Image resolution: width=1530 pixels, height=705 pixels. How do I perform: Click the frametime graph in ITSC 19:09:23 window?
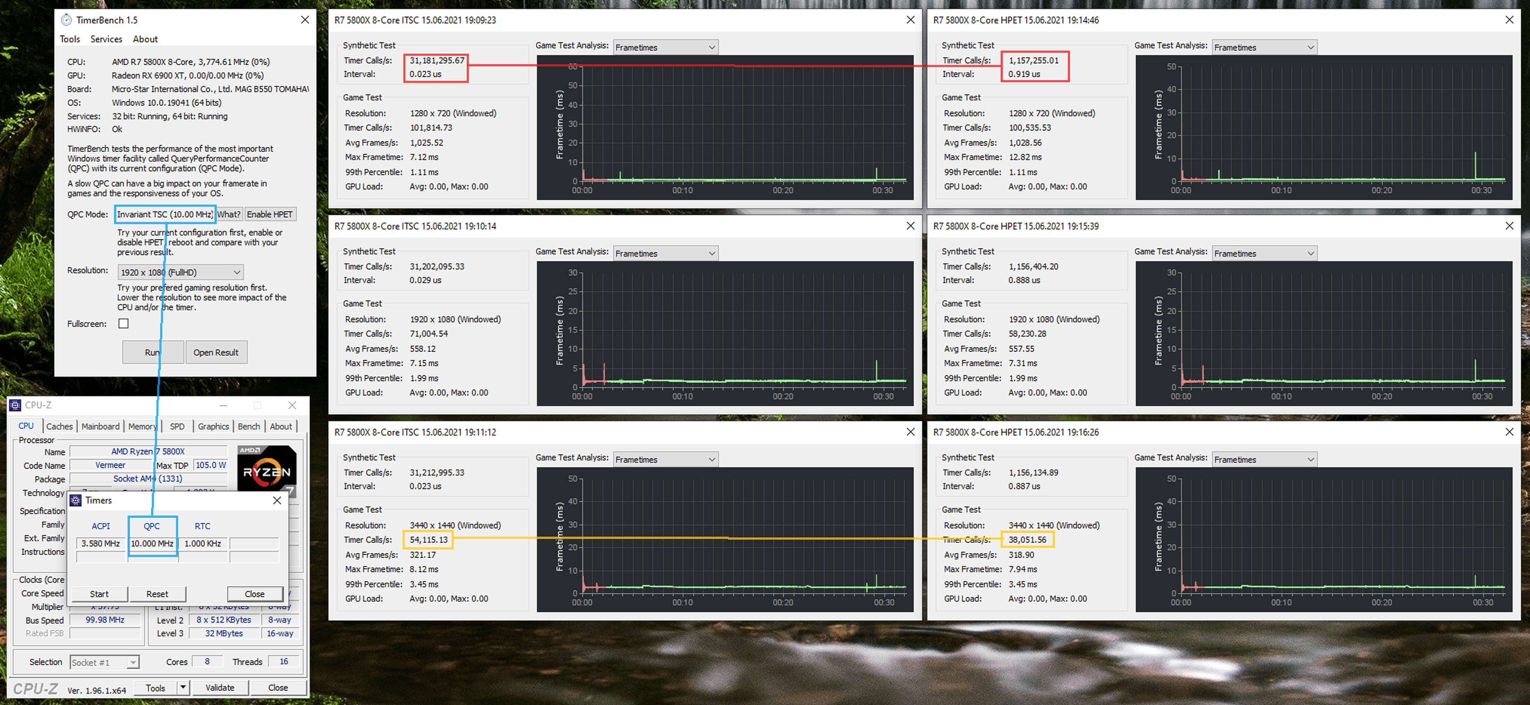724,128
